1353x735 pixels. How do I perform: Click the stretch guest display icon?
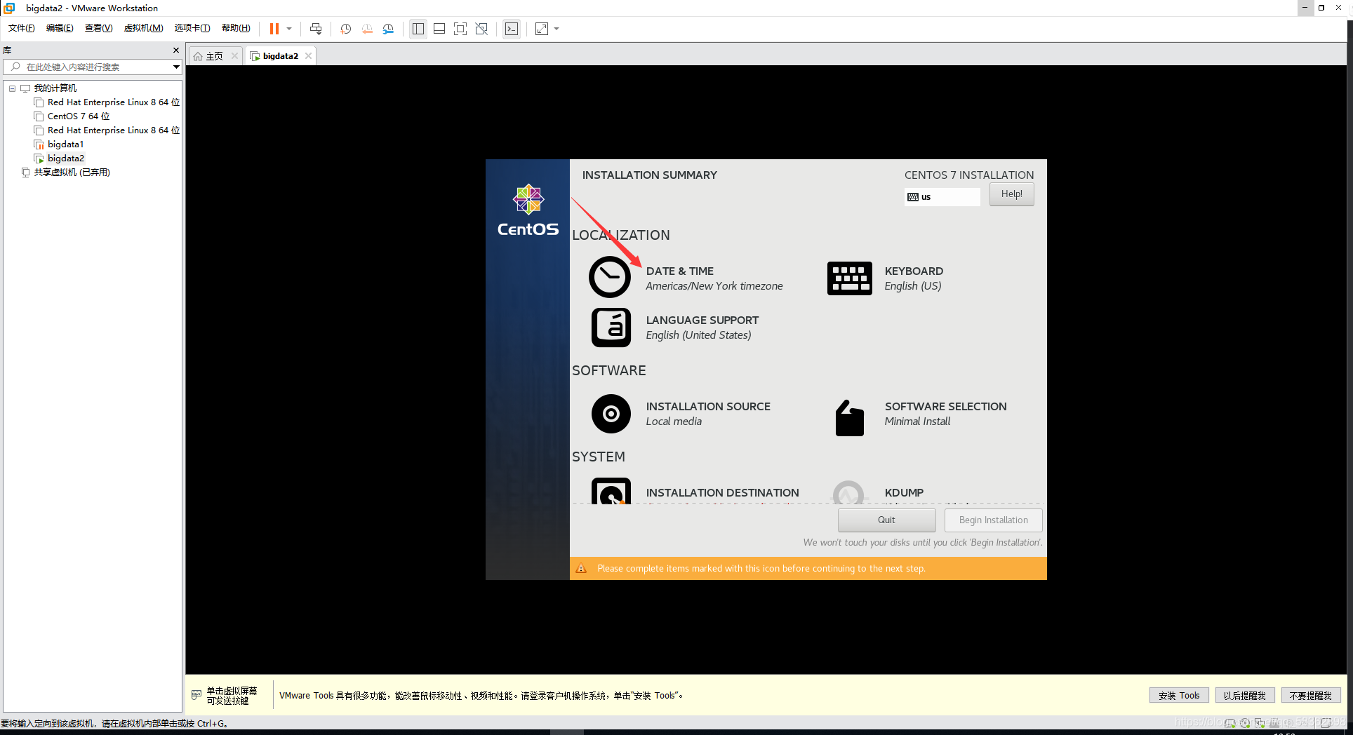pyautogui.click(x=542, y=29)
